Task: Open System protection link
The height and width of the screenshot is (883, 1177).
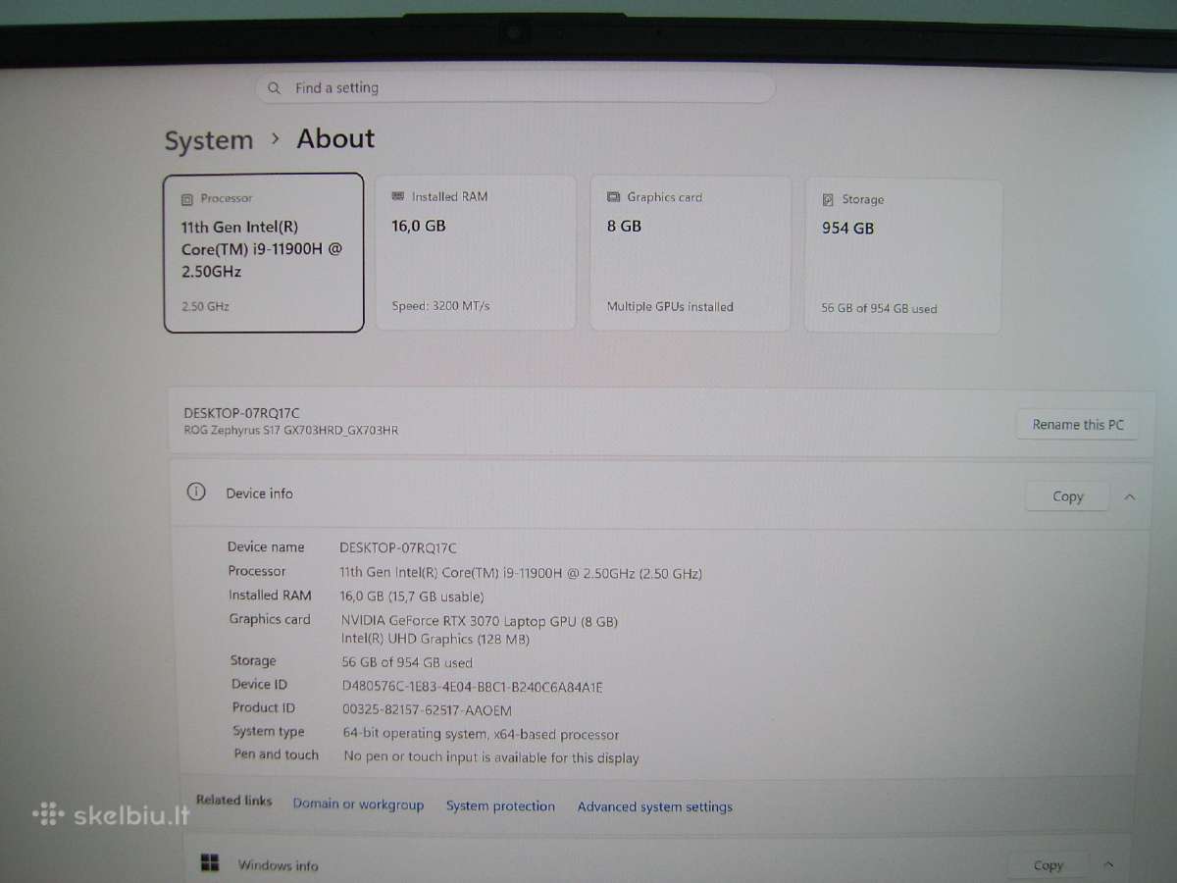Action: coord(500,806)
